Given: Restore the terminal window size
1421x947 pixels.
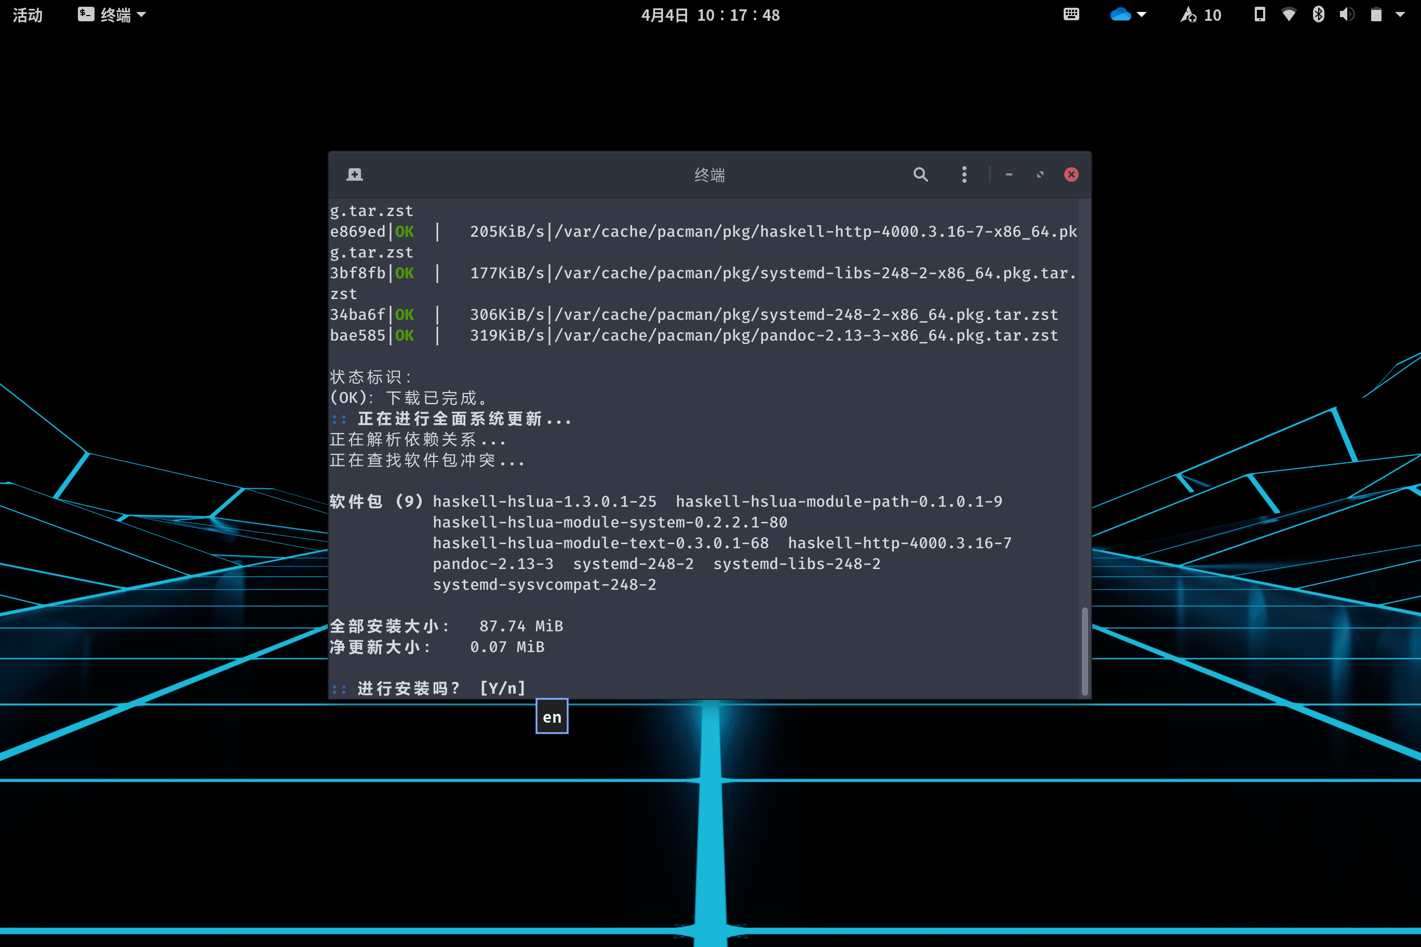Looking at the screenshot, I should pos(1040,174).
